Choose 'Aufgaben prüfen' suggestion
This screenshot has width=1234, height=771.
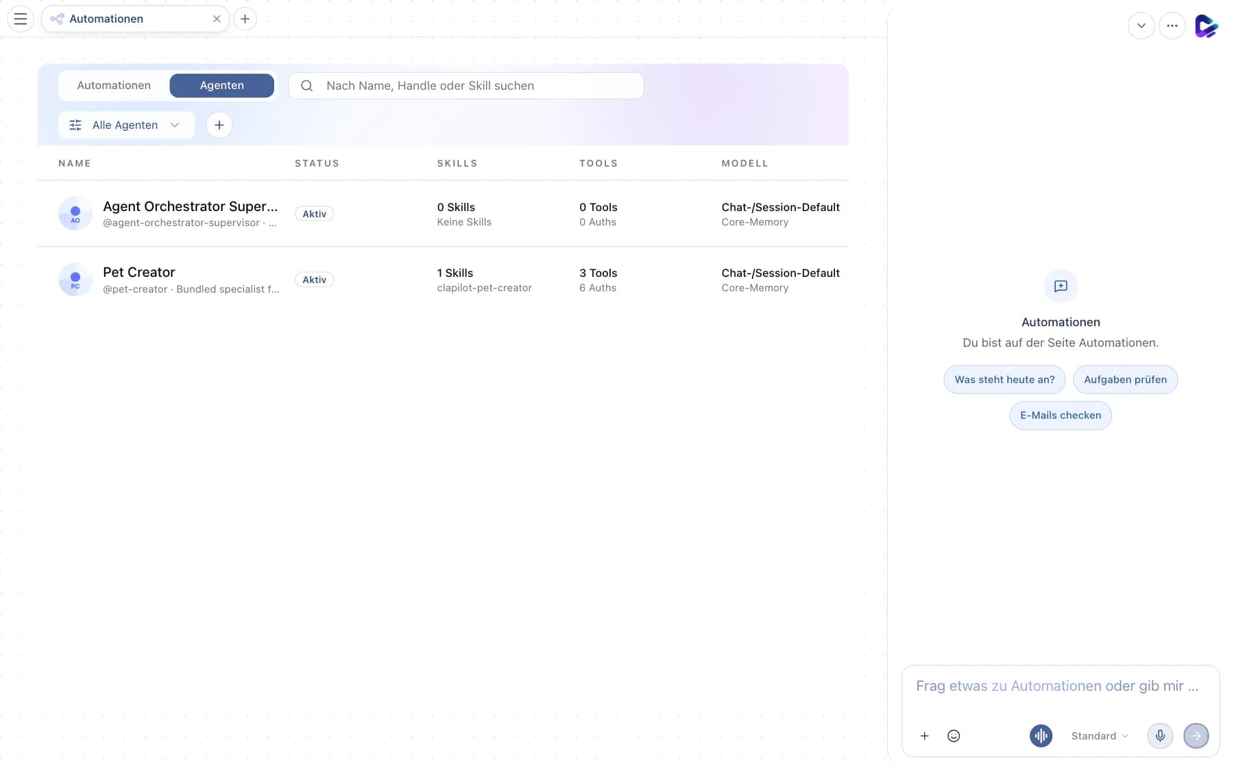click(1125, 380)
